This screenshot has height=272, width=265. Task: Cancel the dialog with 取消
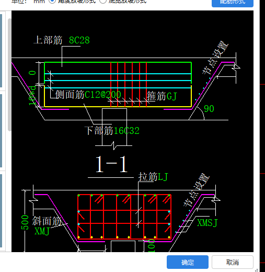(233, 262)
